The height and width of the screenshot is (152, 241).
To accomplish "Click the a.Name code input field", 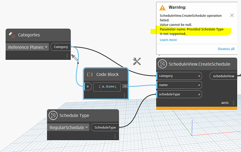I will pos(107,87).
